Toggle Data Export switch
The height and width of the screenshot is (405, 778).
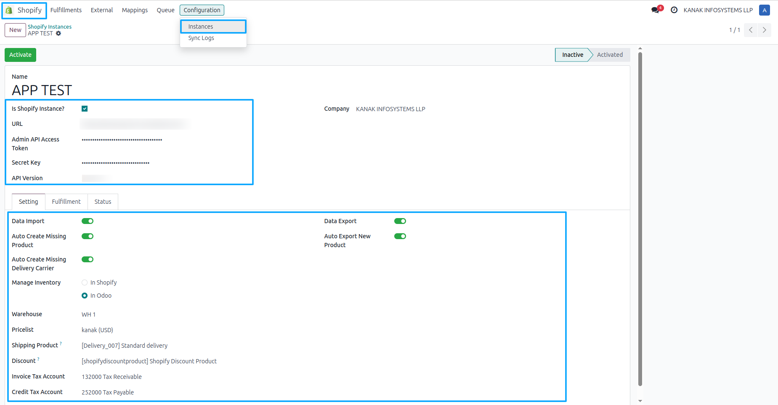click(400, 221)
